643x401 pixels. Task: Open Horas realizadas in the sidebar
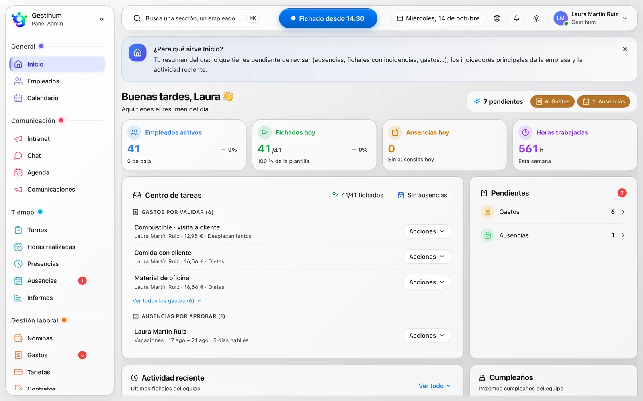tap(57, 247)
